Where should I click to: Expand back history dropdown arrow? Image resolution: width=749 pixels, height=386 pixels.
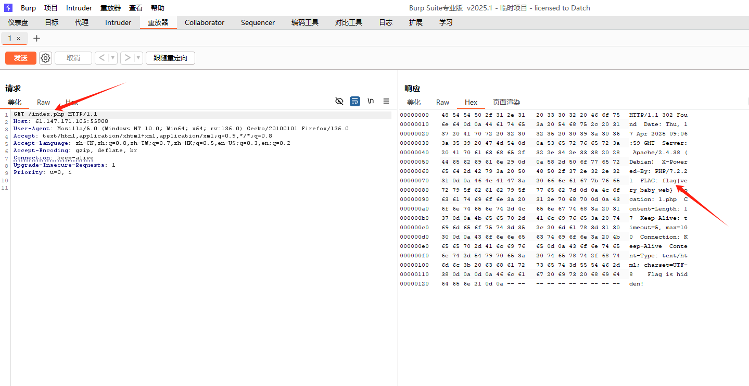click(x=112, y=58)
